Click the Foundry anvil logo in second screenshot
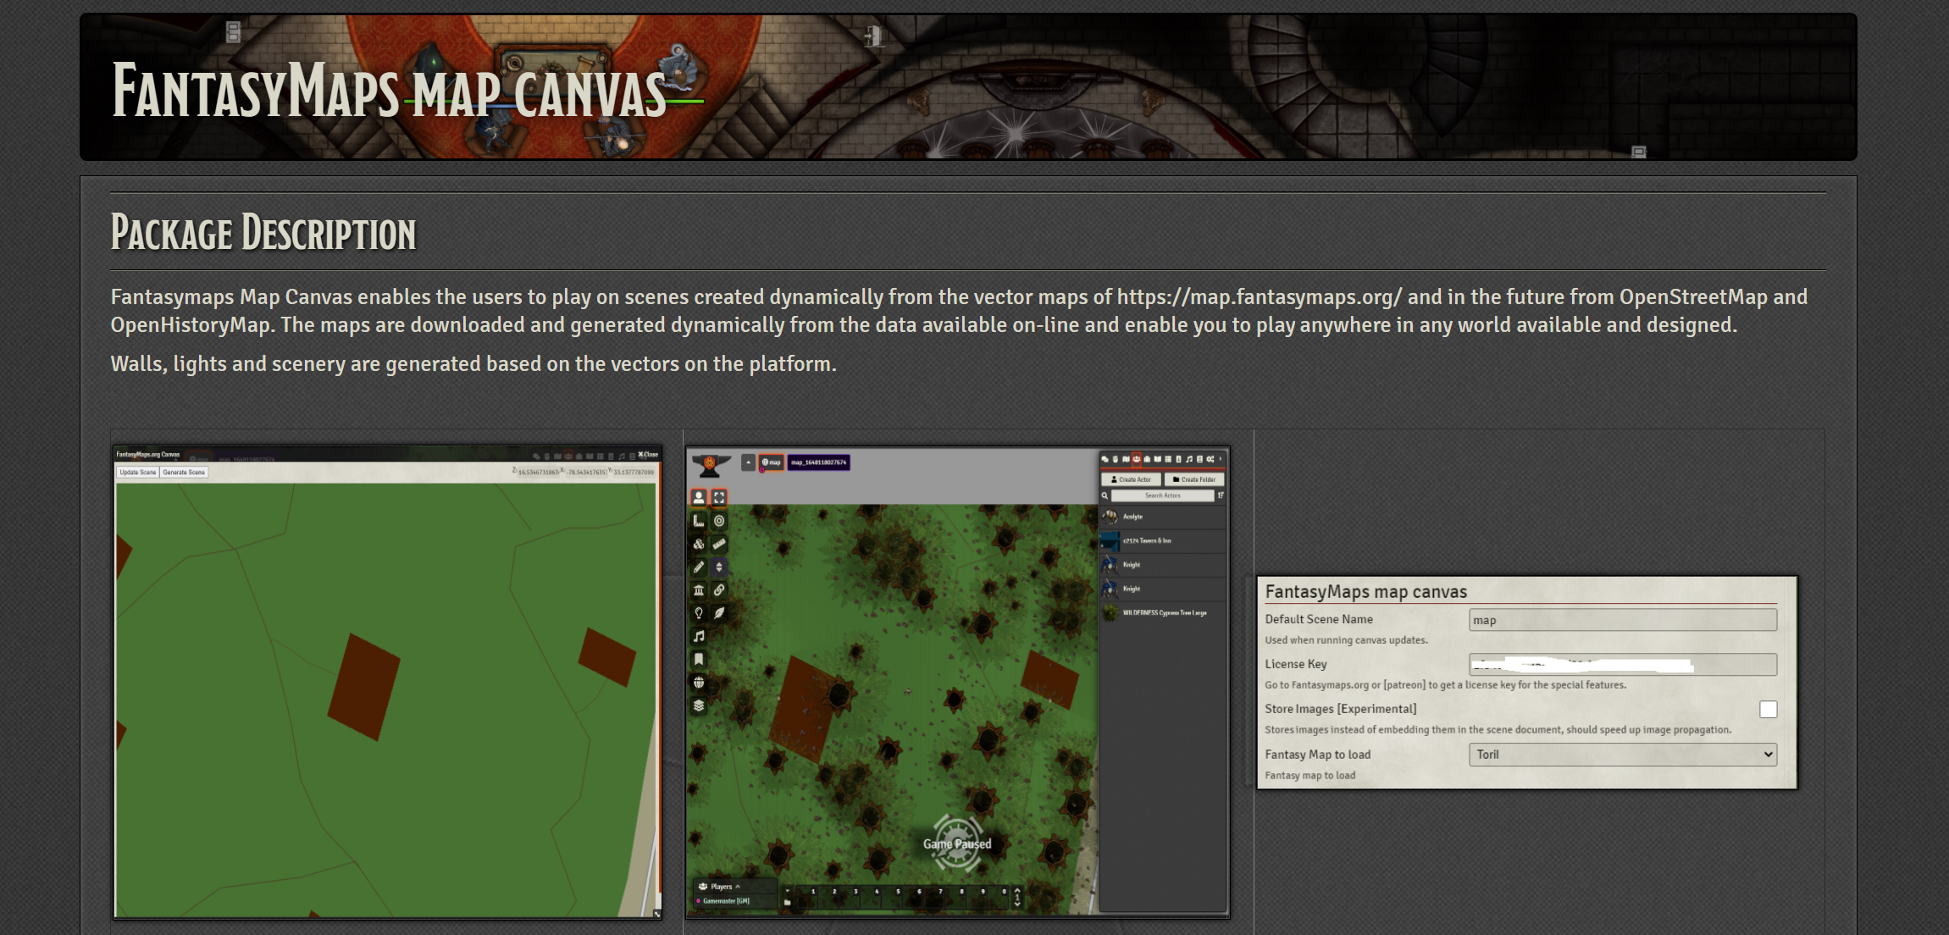The width and height of the screenshot is (1949, 935). (711, 465)
